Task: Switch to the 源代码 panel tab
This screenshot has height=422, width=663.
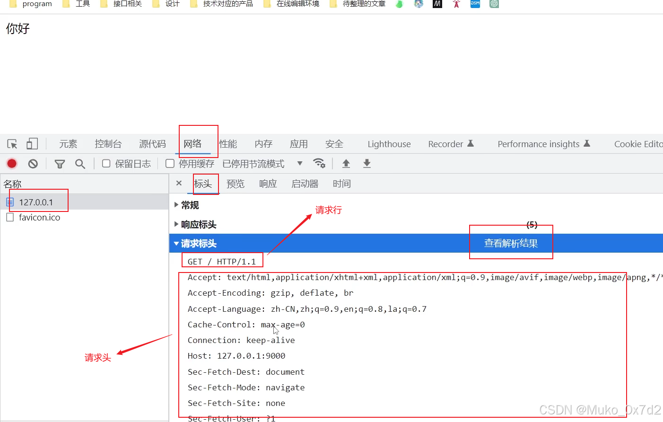Action: point(152,144)
